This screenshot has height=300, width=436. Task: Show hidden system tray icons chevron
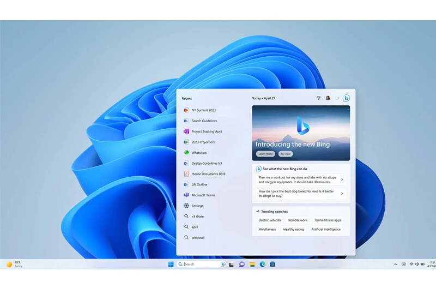[x=396, y=264]
